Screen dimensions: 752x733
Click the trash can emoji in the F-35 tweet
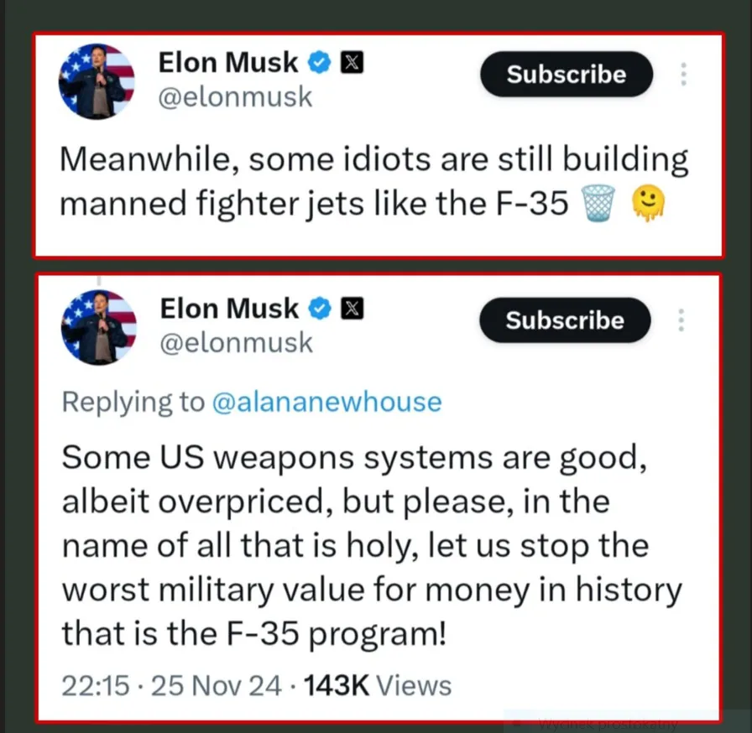tap(598, 202)
